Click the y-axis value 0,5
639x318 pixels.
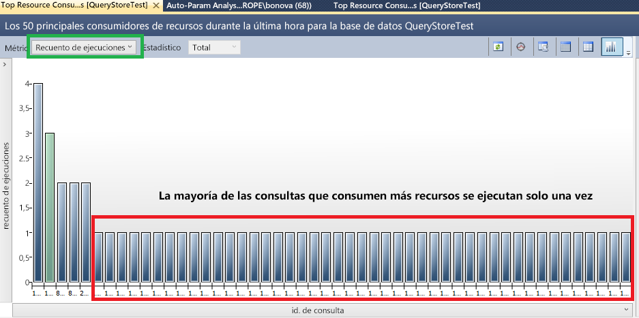(x=24, y=258)
